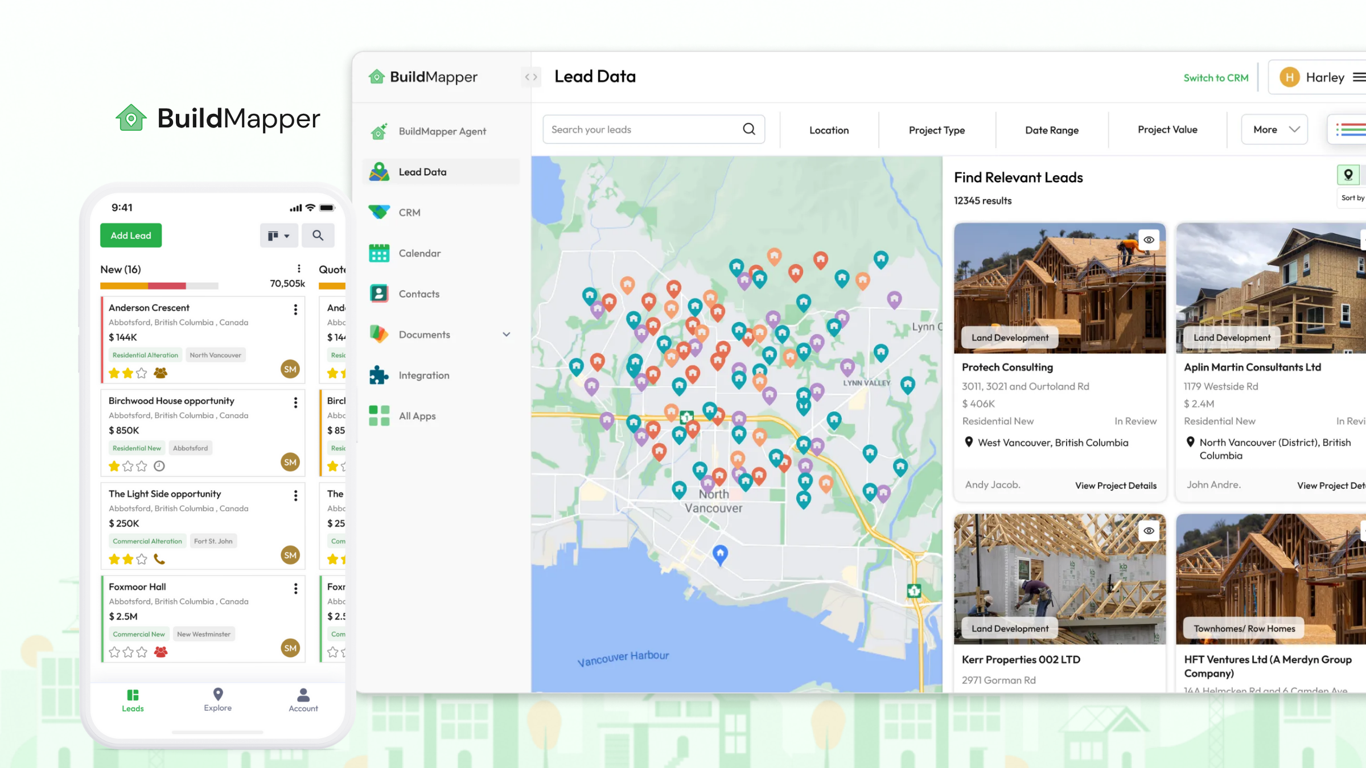Select Lead Data sidebar item
Image resolution: width=1366 pixels, height=768 pixels.
coord(441,172)
